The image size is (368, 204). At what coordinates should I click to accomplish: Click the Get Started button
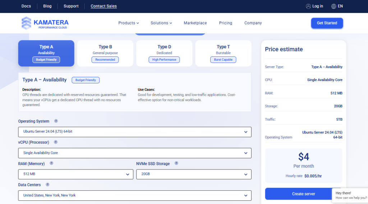(327, 23)
